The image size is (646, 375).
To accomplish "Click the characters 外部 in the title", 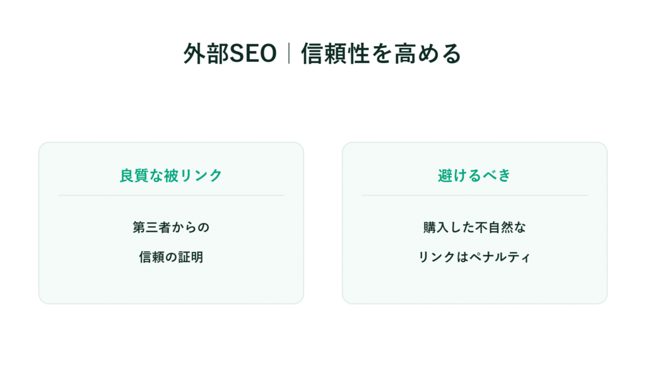I will tap(206, 54).
